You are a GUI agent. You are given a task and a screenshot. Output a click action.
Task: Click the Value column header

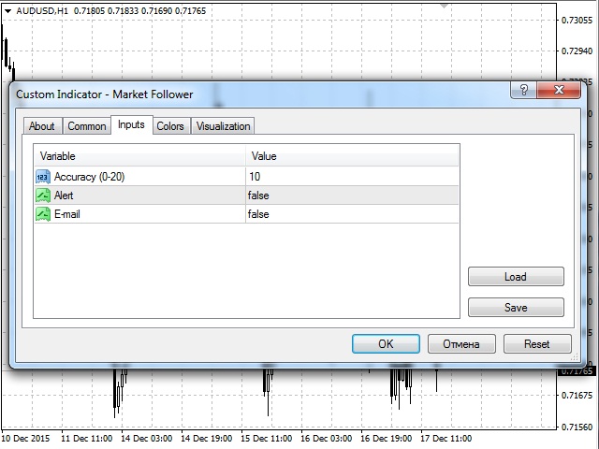pos(352,156)
